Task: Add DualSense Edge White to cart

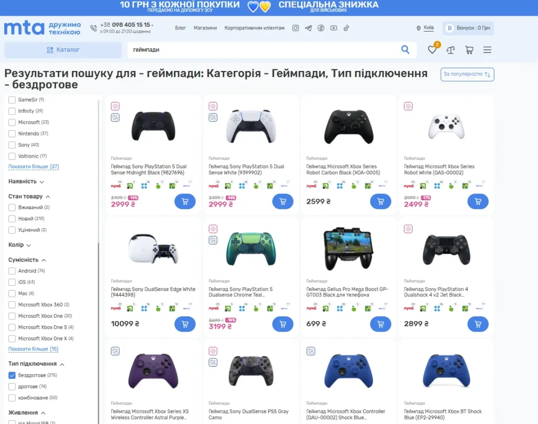Action: [185, 324]
